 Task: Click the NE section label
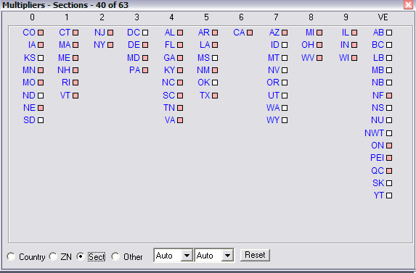[x=30, y=108]
